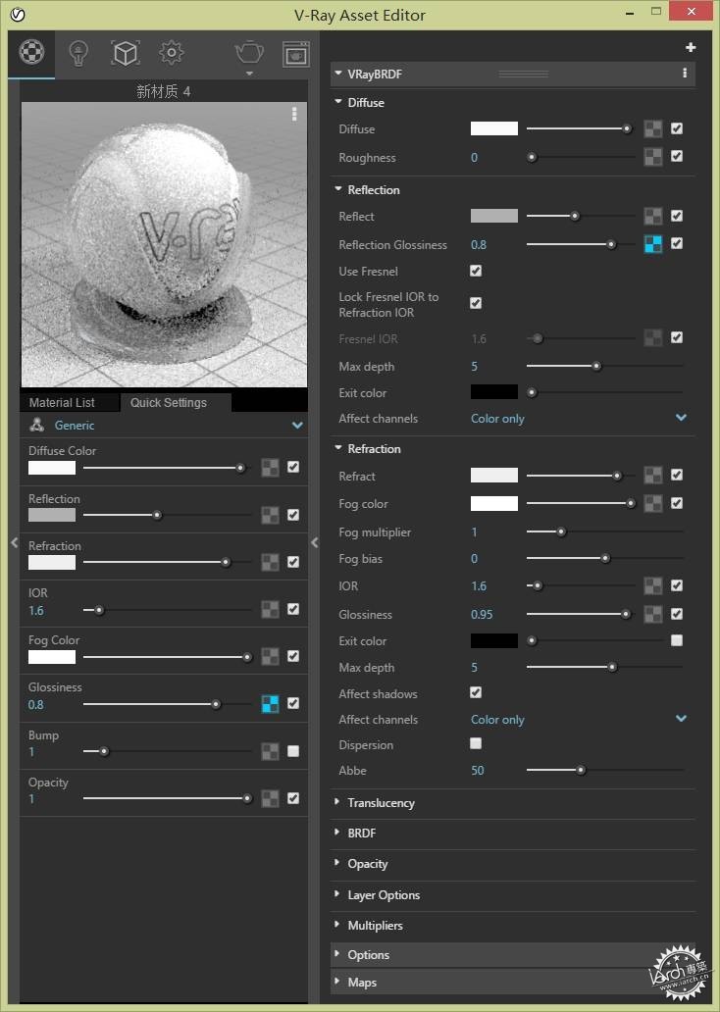Open Reflection Affect channels dropdown
Viewport: 720px width, 1012px height.
pyautogui.click(x=578, y=418)
